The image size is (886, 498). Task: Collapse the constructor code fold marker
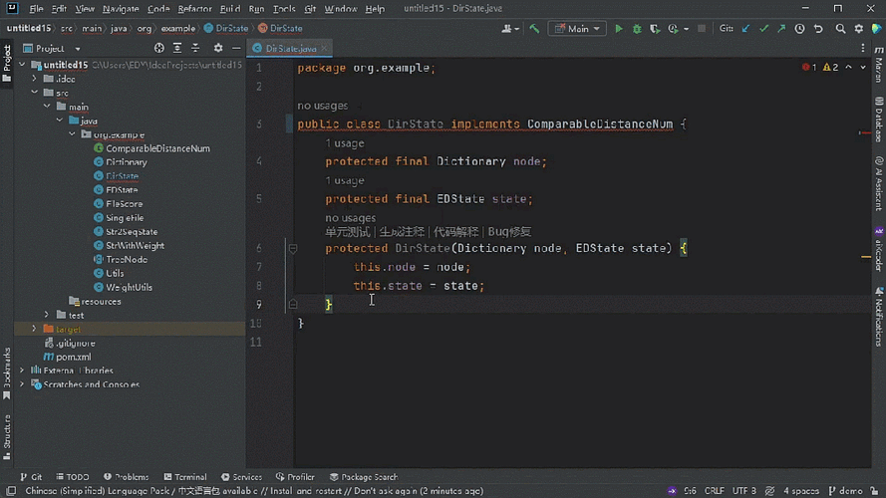[x=293, y=249]
